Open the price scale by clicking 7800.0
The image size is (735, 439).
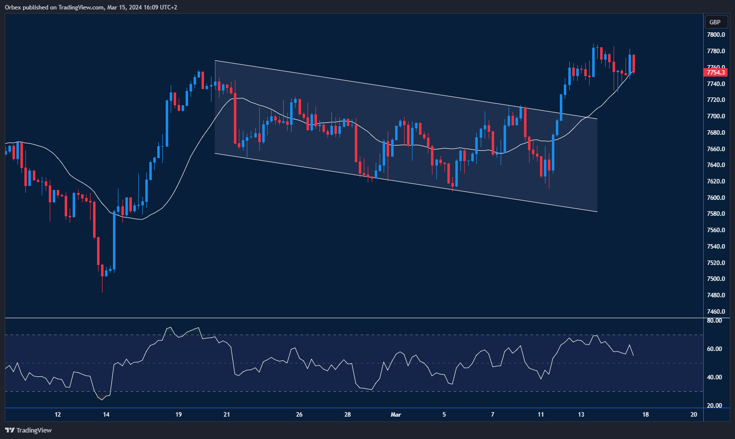(716, 35)
